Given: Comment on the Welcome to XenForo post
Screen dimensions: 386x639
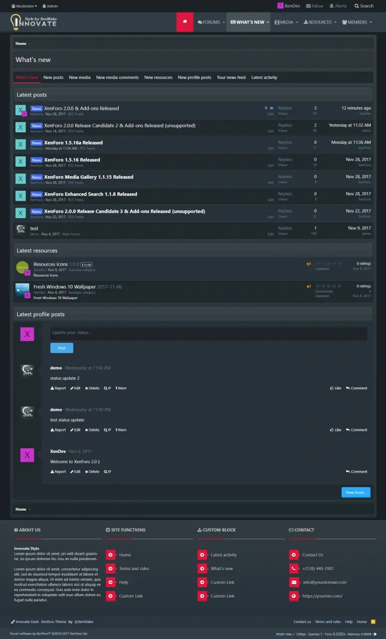Looking at the screenshot, I should point(357,472).
